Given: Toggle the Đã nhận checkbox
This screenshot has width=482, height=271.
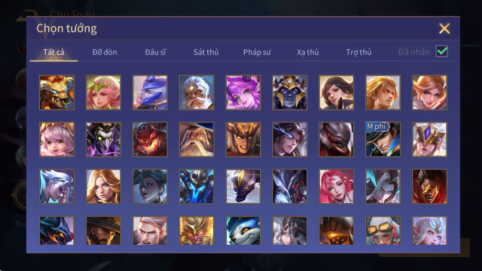Looking at the screenshot, I should coord(442,52).
